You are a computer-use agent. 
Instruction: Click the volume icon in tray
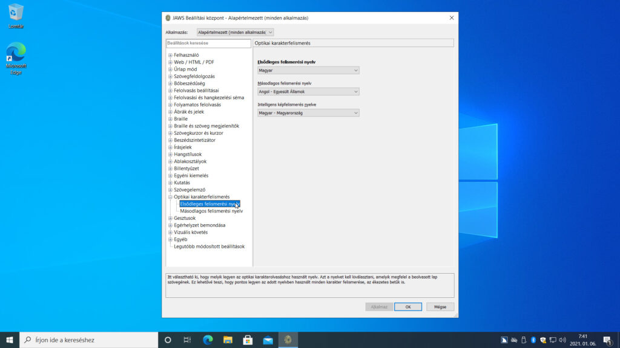coord(562,340)
